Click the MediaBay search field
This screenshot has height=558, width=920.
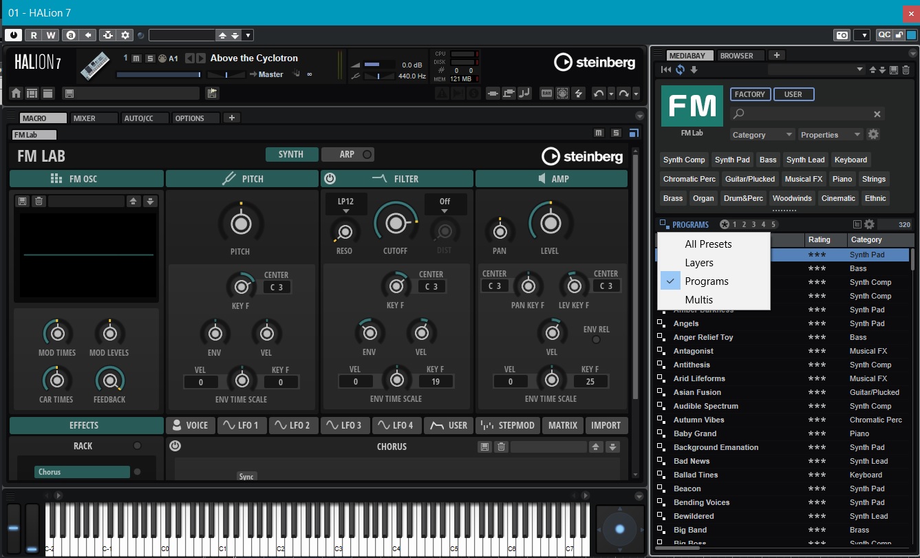pos(807,114)
